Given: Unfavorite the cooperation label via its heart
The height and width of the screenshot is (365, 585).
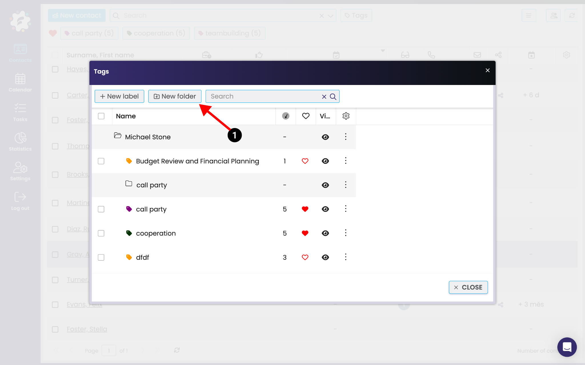Looking at the screenshot, I should 305,233.
